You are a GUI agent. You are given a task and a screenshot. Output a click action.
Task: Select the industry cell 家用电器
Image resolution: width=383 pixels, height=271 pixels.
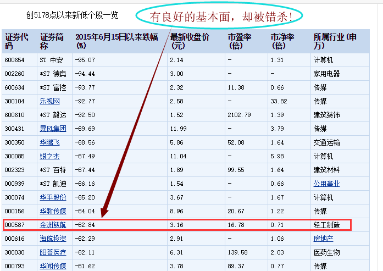pos(326,74)
